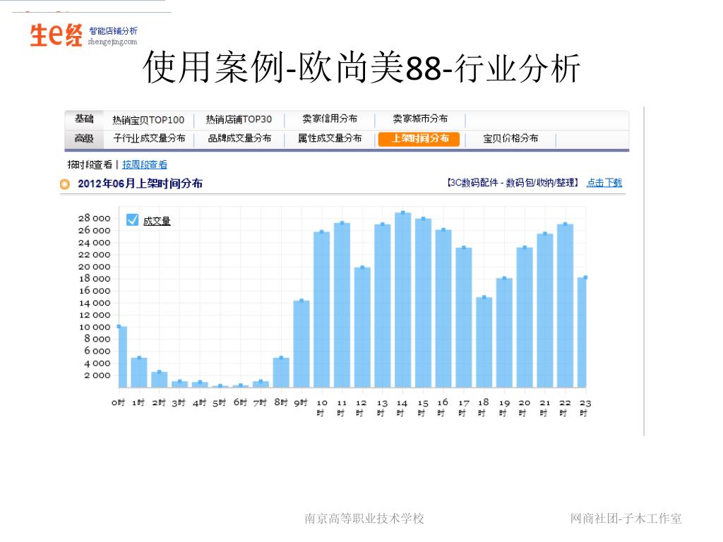Click the 10 000 y-axis label

pos(94,327)
